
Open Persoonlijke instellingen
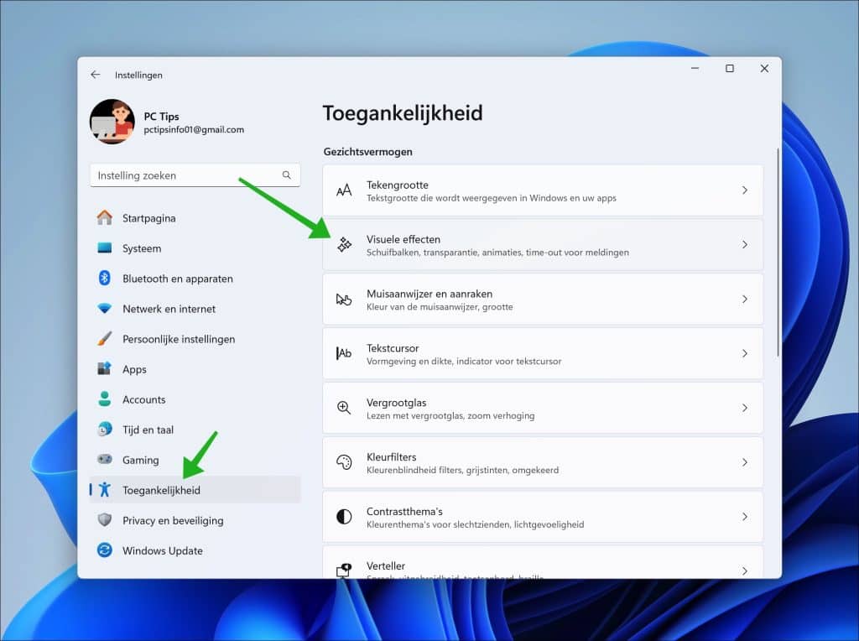pyautogui.click(x=195, y=339)
